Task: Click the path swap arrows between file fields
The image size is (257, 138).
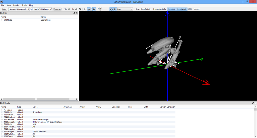Action: click(30, 9)
